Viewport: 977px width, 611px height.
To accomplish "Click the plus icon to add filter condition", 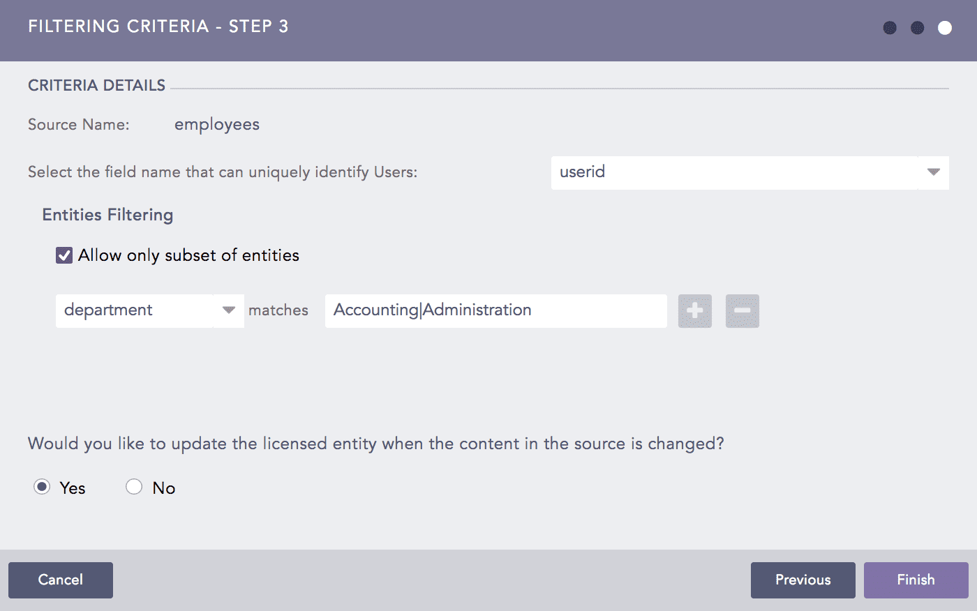I will click(694, 311).
